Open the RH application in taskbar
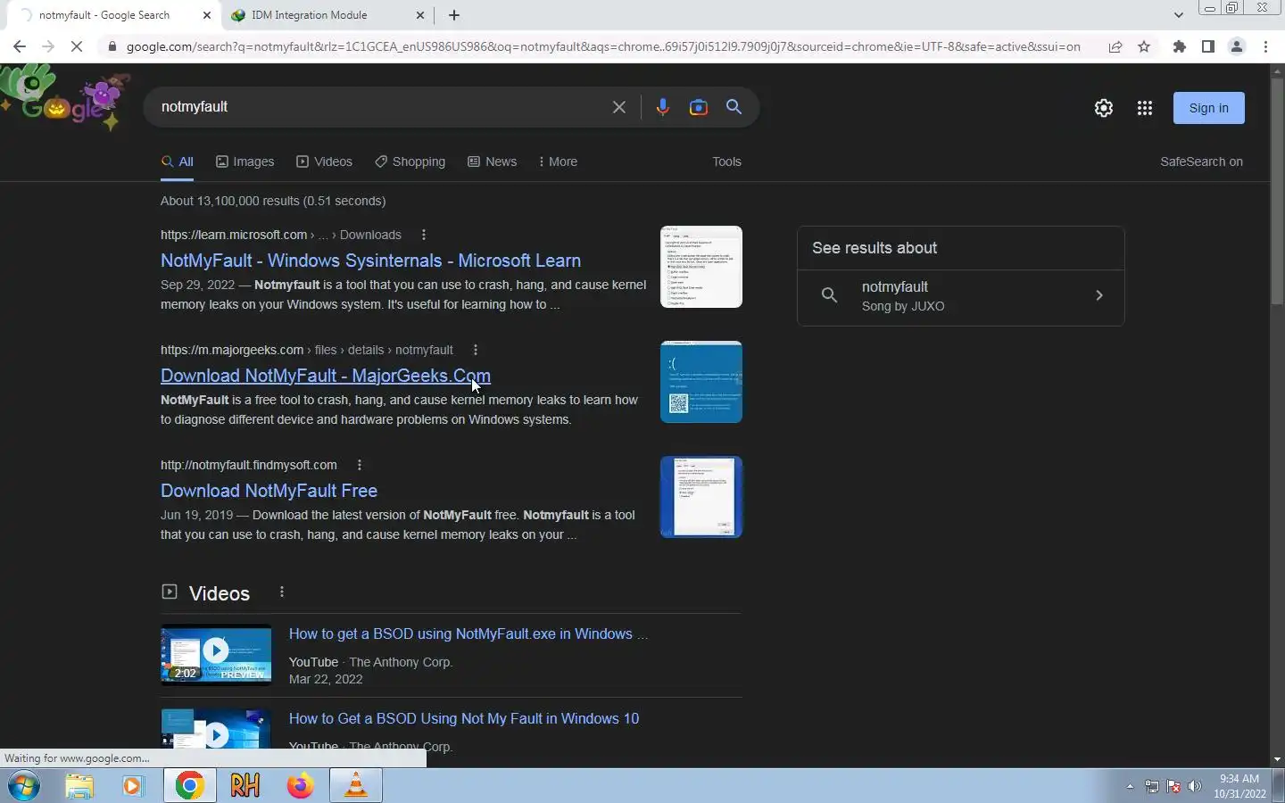The width and height of the screenshot is (1285, 803). click(245, 786)
